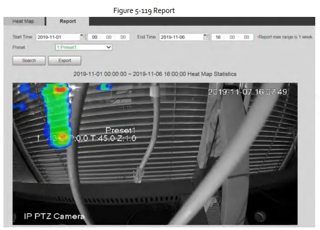
Task: Select the End Time seconds field
Action: 246,37
